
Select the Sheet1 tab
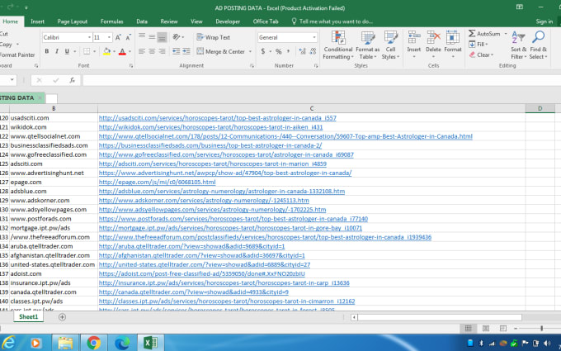28,316
